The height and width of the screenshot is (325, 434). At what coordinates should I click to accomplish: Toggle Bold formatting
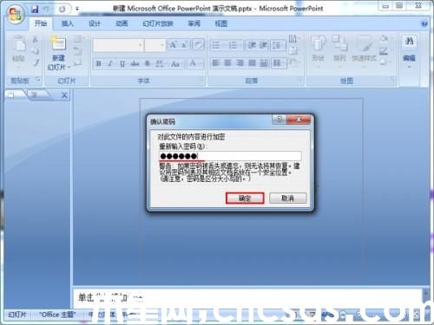tap(99, 63)
